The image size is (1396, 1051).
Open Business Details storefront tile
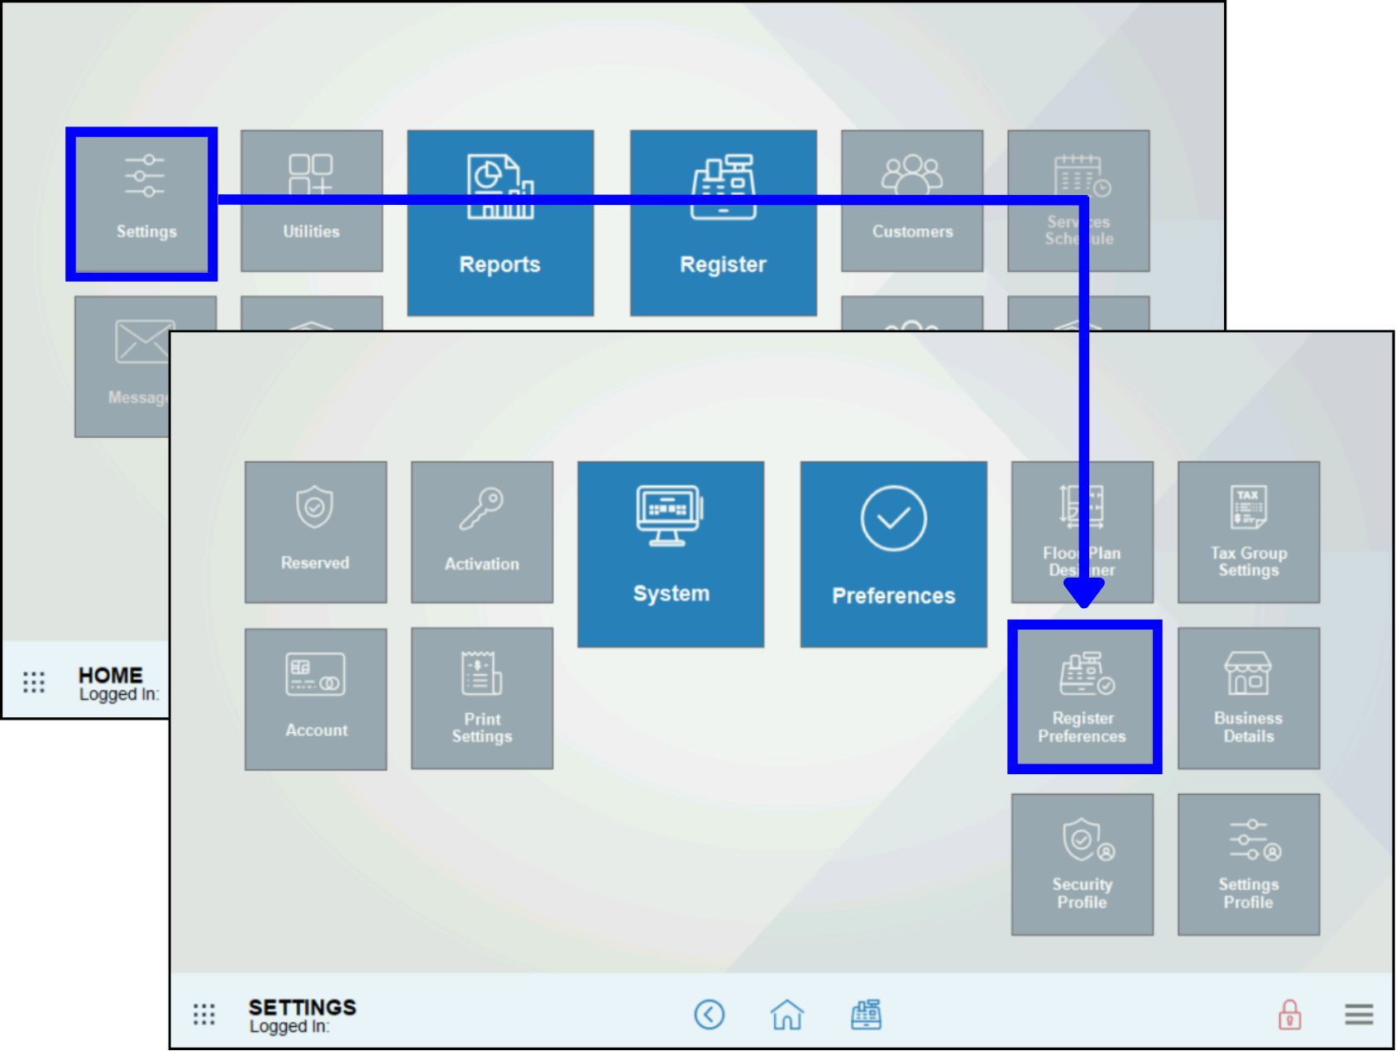[1248, 698]
